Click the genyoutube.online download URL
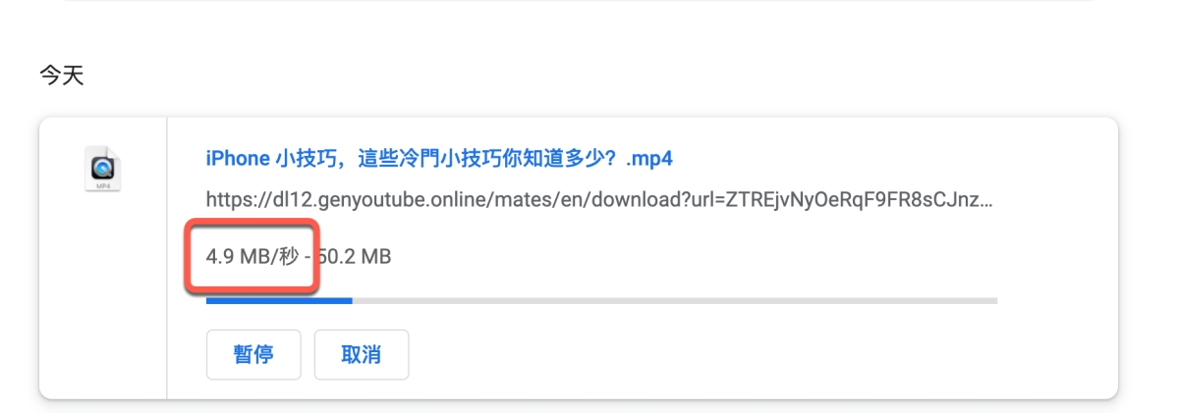The height and width of the screenshot is (413, 1179). [x=599, y=200]
